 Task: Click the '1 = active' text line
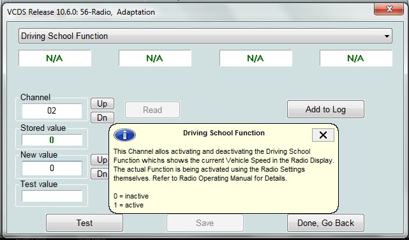click(x=129, y=205)
